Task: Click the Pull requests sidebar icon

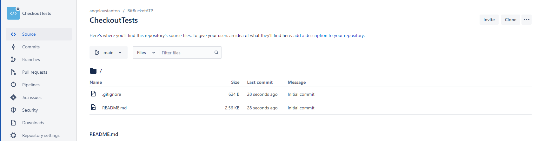Action: click(x=13, y=72)
